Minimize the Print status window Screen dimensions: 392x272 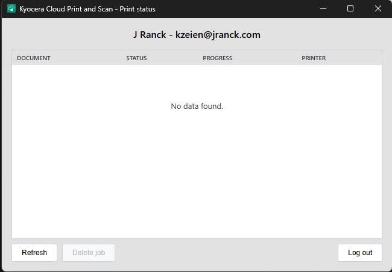tap(323, 9)
